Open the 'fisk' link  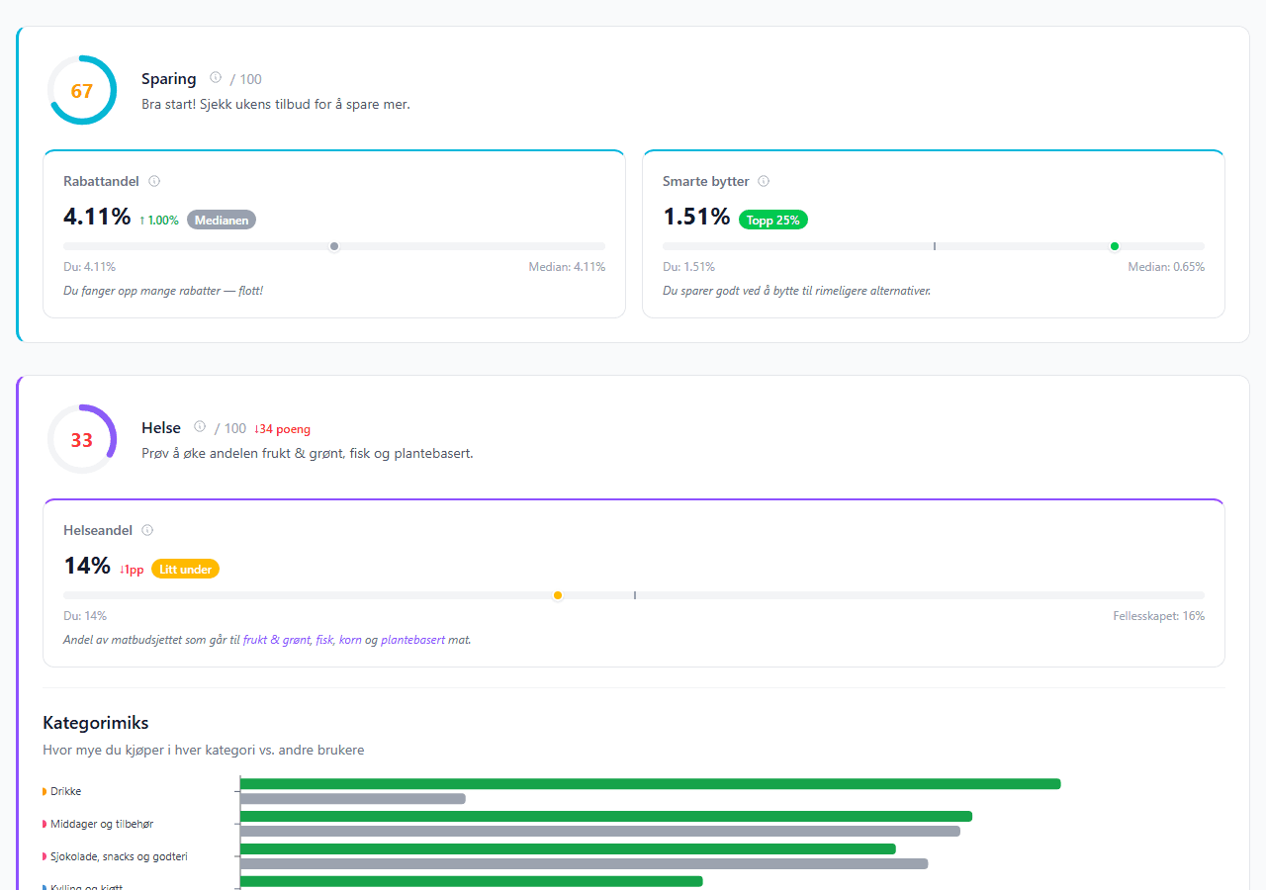pos(324,640)
